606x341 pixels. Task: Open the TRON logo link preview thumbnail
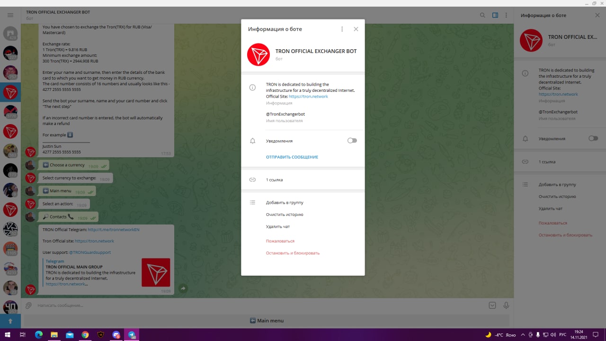(x=156, y=272)
